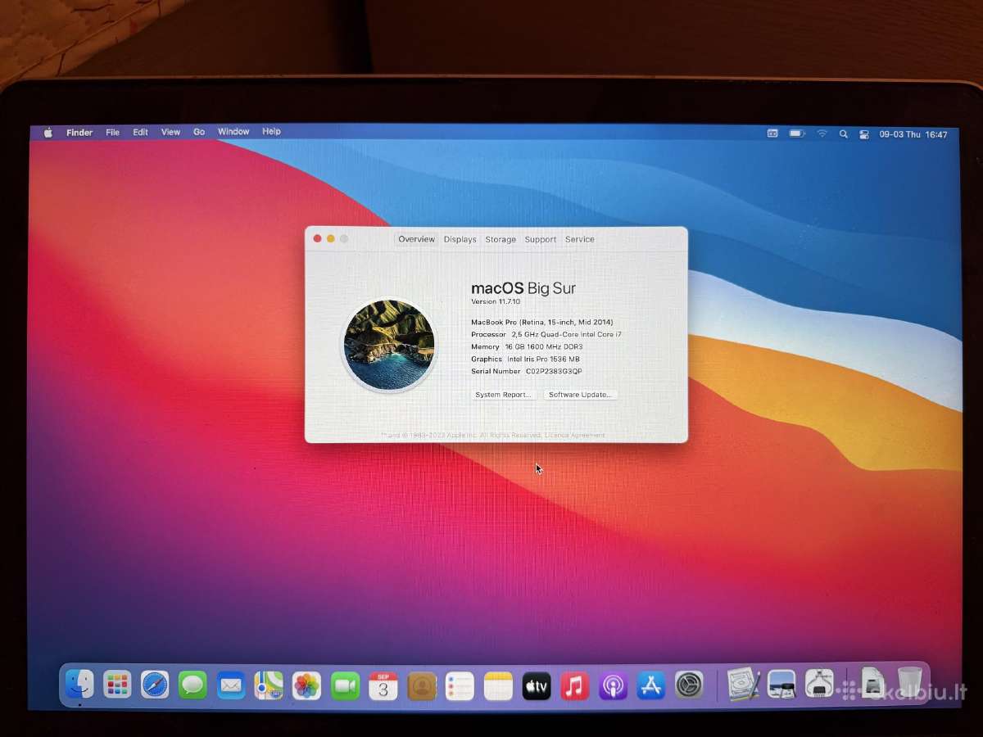Viewport: 983px width, 737px height.
Task: Click the graphics value 'Intel Iris Pro 1536 MB'
Action: (x=543, y=359)
